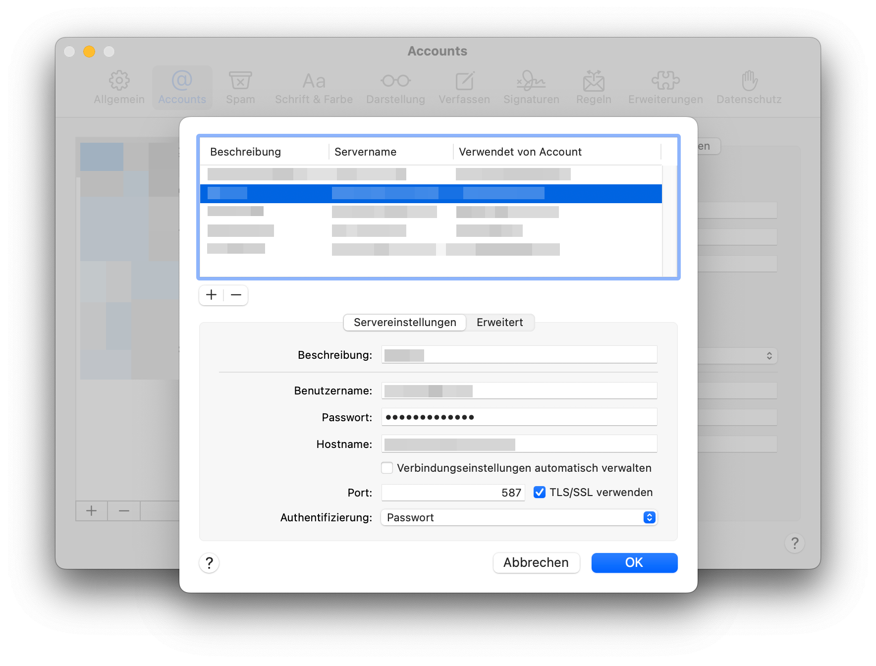
Task: Click help button in Accounts window
Action: pos(795,543)
